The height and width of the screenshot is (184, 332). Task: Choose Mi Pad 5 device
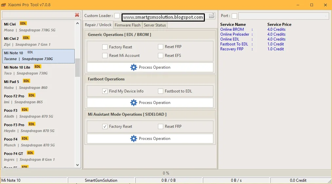pyautogui.click(x=38, y=85)
